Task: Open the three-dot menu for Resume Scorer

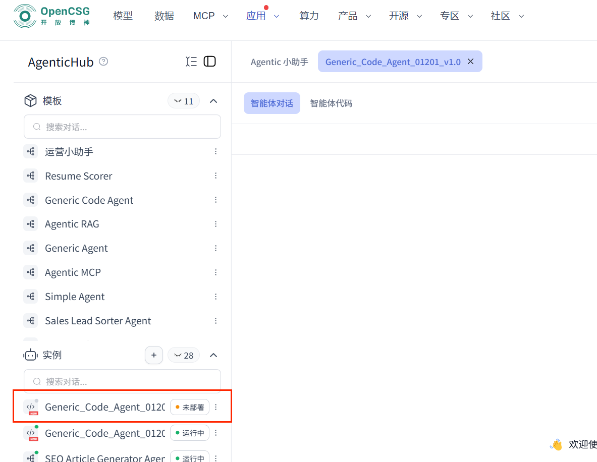Action: click(x=215, y=176)
